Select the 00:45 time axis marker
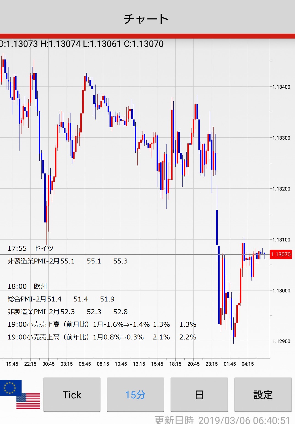 [x=48, y=364]
